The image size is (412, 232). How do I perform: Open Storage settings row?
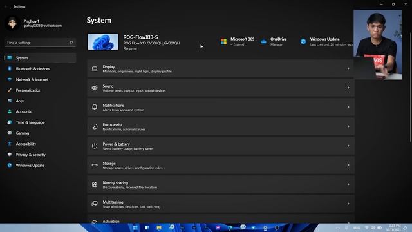point(221,165)
